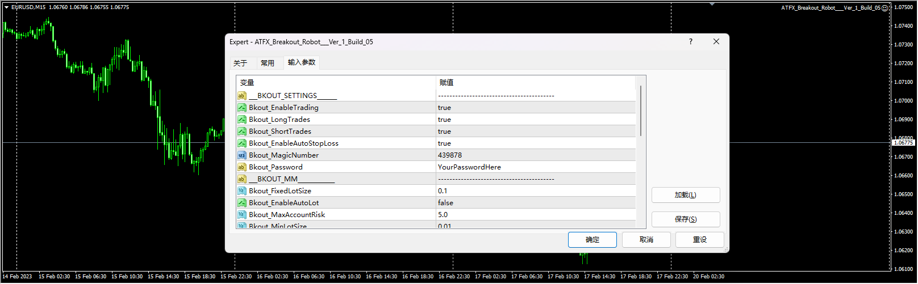This screenshot has height=284, width=918.
Task: Click the double icon beside Bkout_FixedLotSize
Action: click(241, 191)
